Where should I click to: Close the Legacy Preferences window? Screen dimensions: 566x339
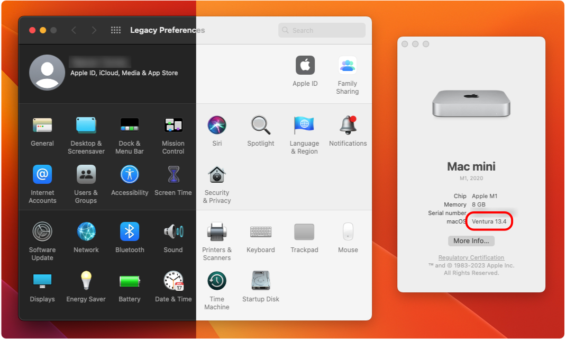32,30
